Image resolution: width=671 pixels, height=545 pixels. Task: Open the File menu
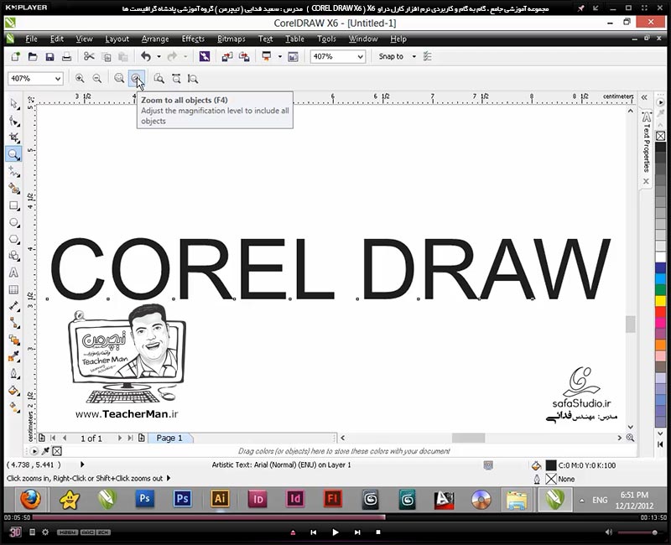[x=31, y=39]
